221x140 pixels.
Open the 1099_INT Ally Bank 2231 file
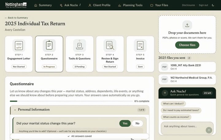point(187,67)
